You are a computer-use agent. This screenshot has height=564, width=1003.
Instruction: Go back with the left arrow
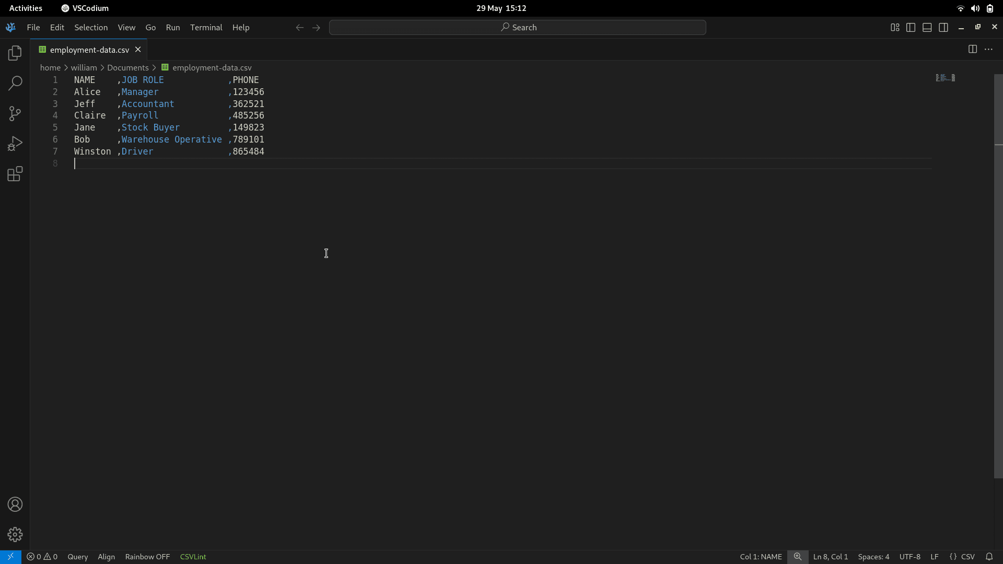pyautogui.click(x=300, y=27)
